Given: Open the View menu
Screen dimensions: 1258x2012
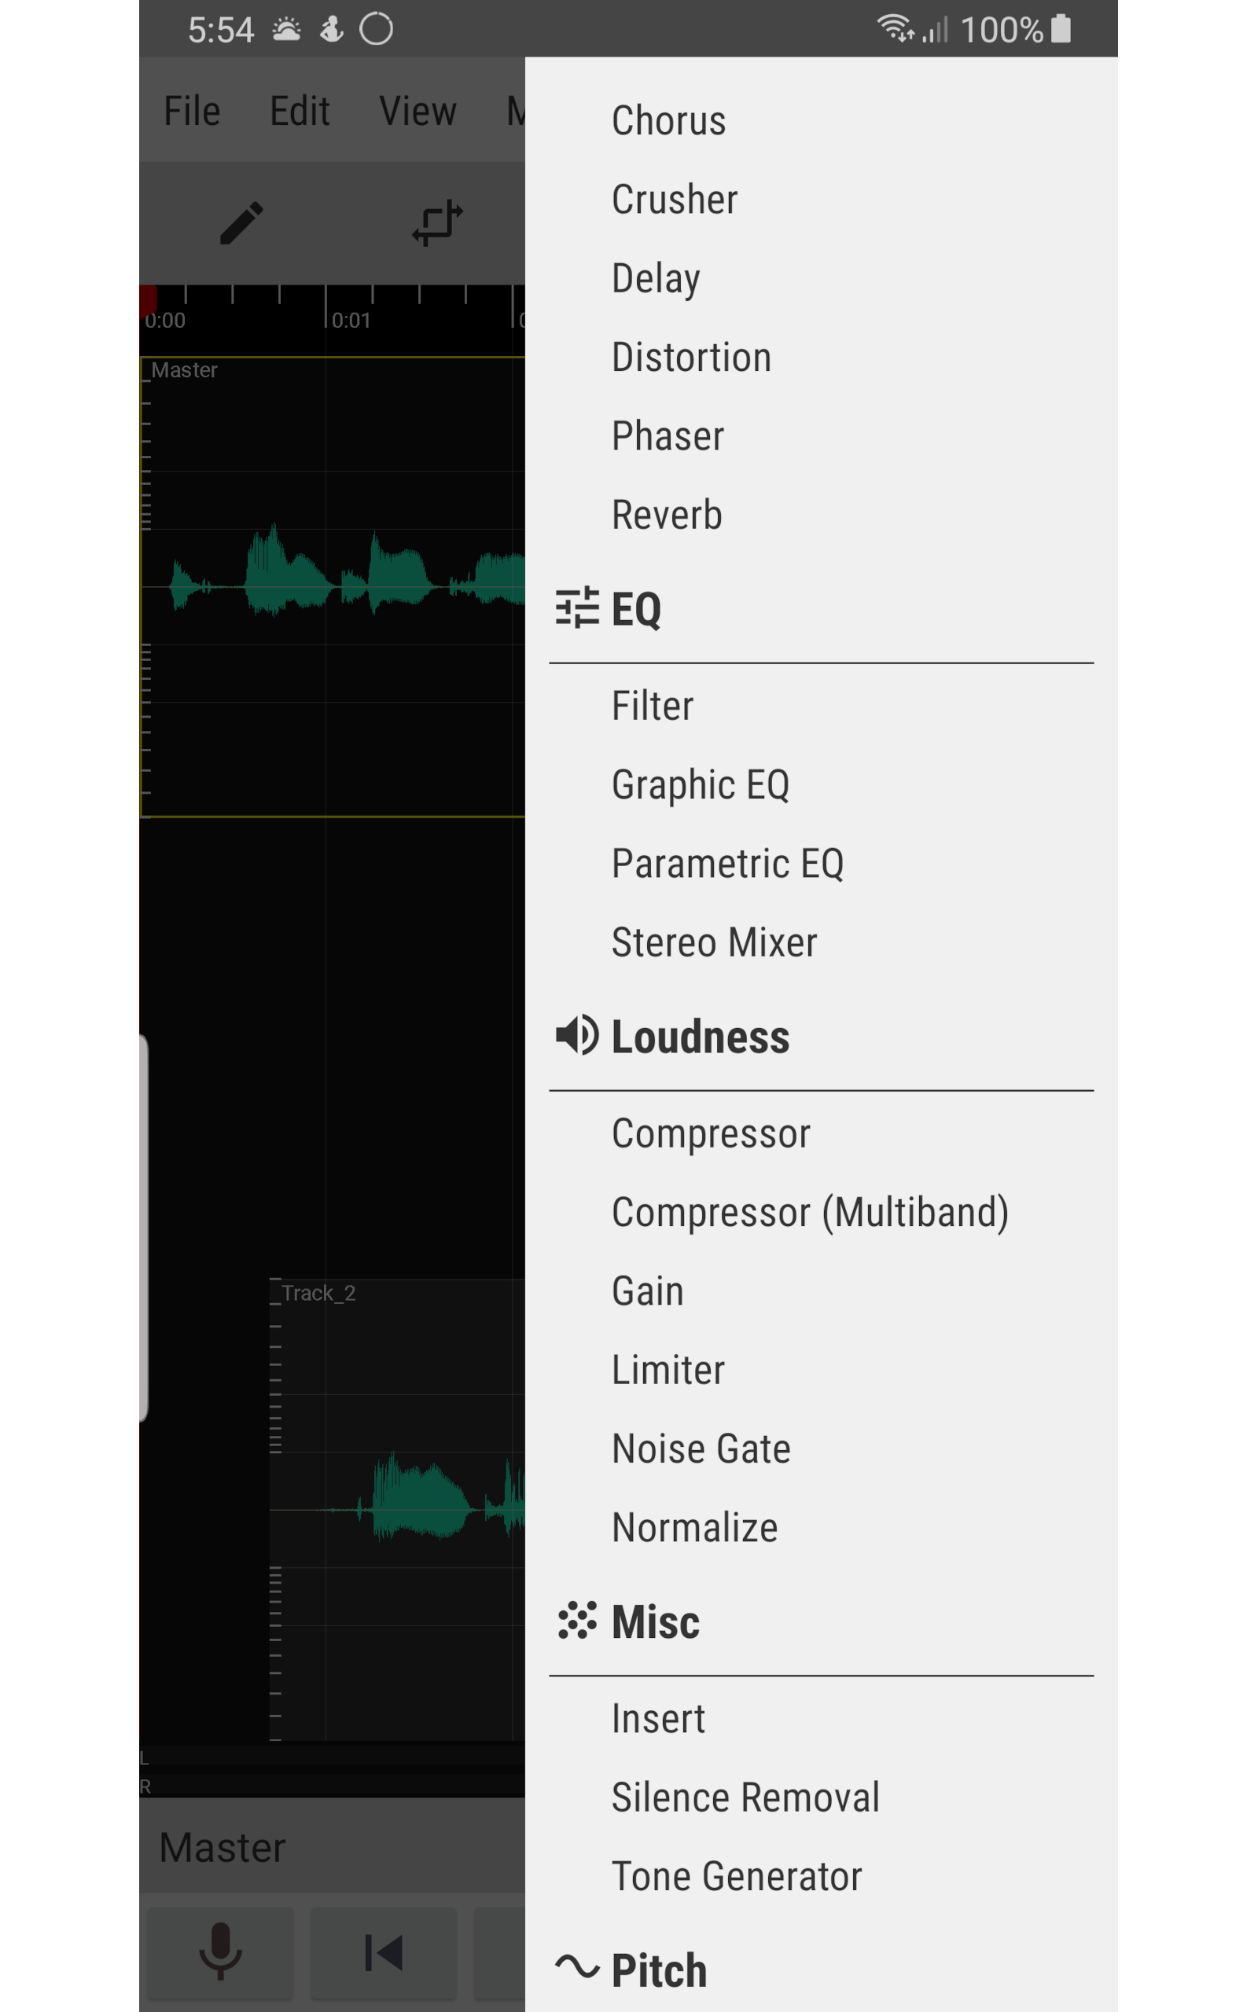Looking at the screenshot, I should pyautogui.click(x=417, y=110).
